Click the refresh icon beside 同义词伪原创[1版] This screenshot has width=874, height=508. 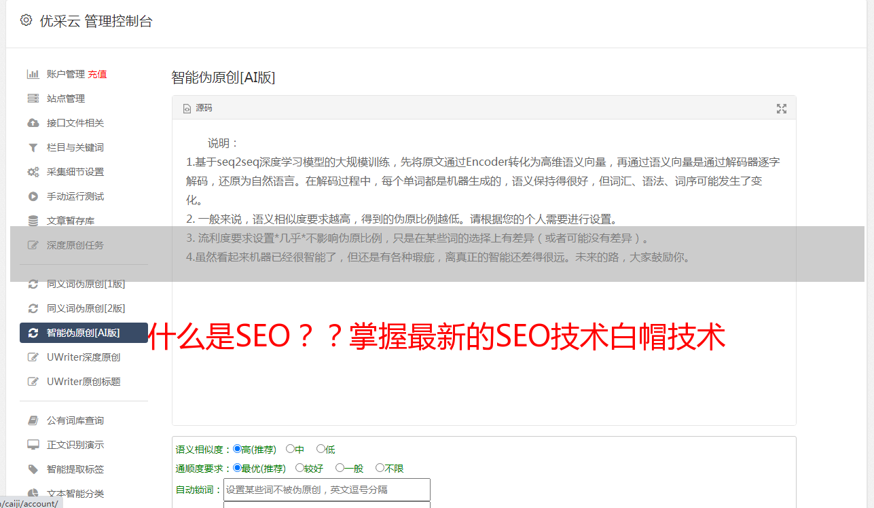[33, 284]
